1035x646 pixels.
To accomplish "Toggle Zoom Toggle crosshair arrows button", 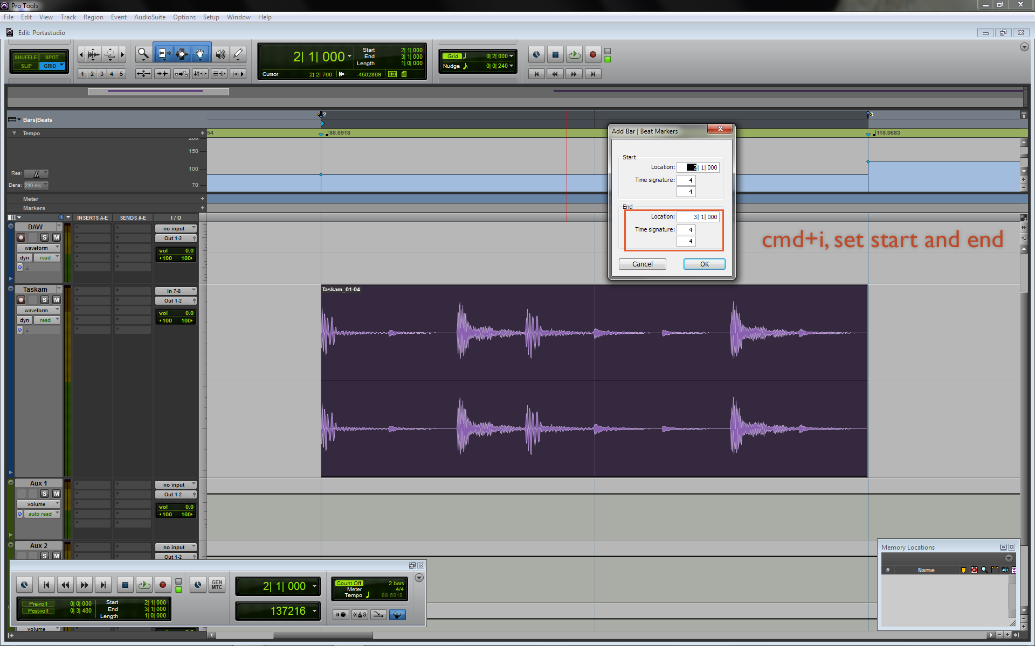I will pos(143,74).
